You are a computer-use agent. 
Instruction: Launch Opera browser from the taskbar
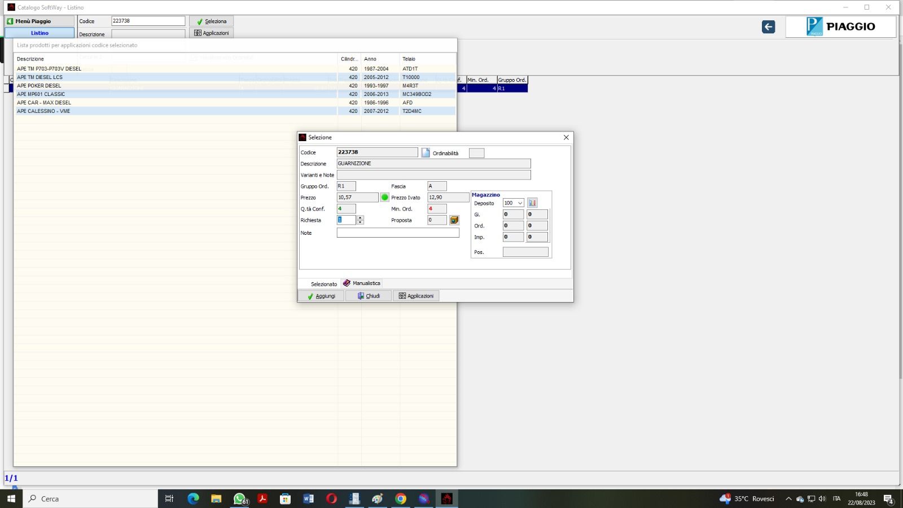[331, 498]
